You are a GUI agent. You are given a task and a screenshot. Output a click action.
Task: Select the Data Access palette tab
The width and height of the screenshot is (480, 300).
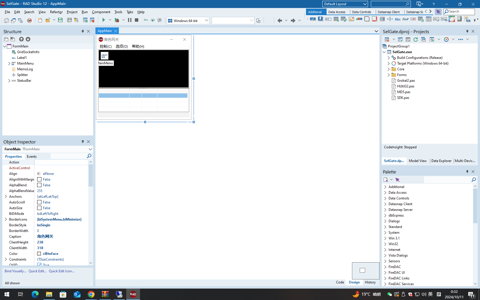337,12
